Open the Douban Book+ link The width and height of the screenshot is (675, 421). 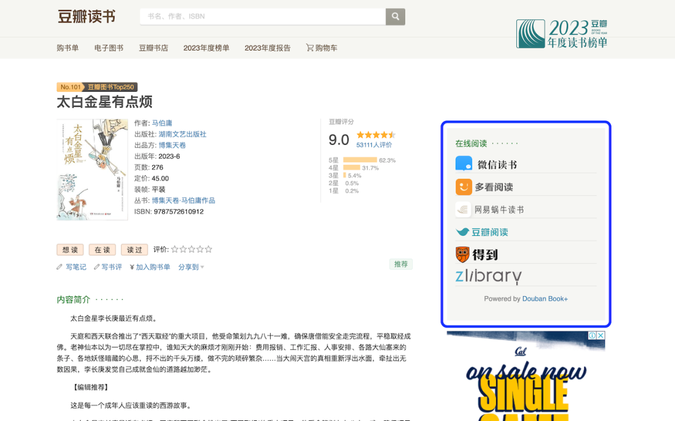click(545, 299)
